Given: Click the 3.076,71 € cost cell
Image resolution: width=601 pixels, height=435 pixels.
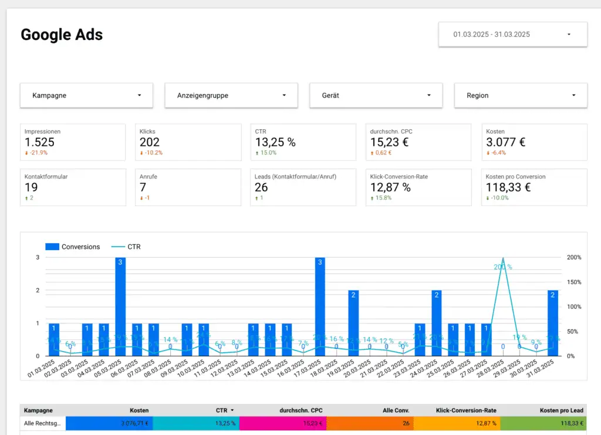Looking at the screenshot, I should point(109,423).
